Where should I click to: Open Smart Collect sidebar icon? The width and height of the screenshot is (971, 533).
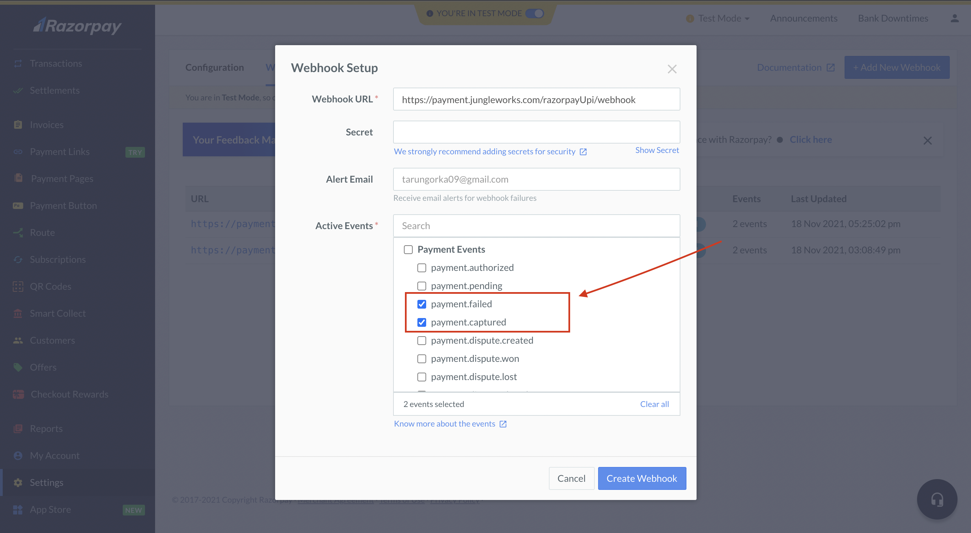click(18, 313)
